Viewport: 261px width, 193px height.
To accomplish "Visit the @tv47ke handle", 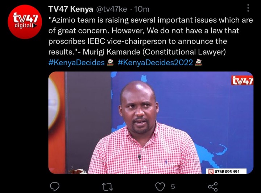I will tap(111, 9).
